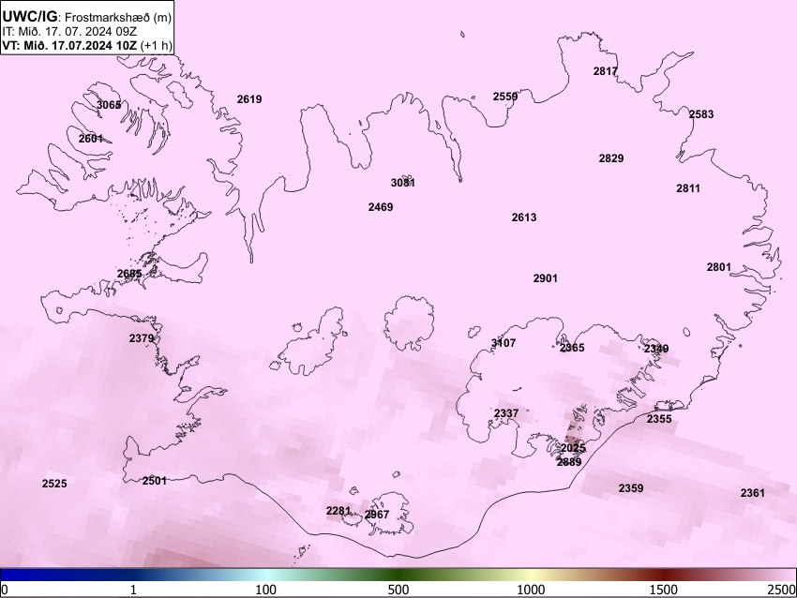Click the 1000 label on the color scale
Screen dimensions: 797x598
(531, 590)
